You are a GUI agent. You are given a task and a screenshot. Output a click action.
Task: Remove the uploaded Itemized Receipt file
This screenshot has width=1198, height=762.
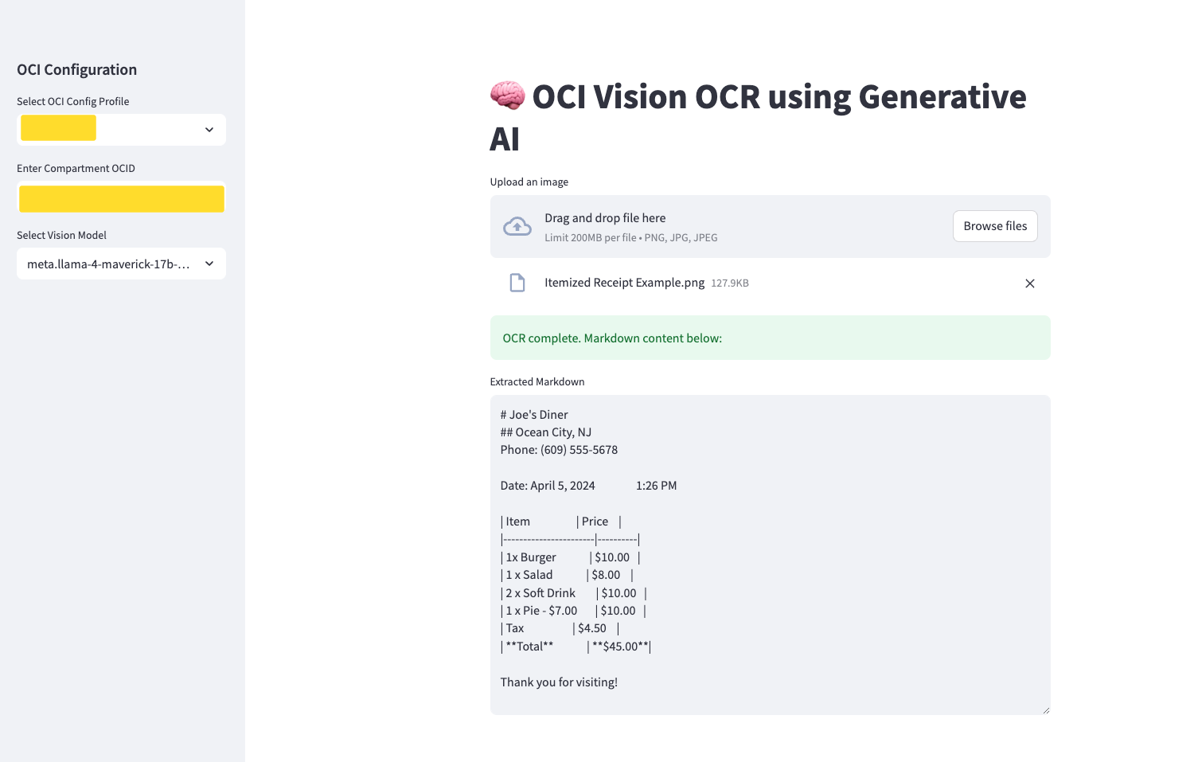click(x=1029, y=283)
